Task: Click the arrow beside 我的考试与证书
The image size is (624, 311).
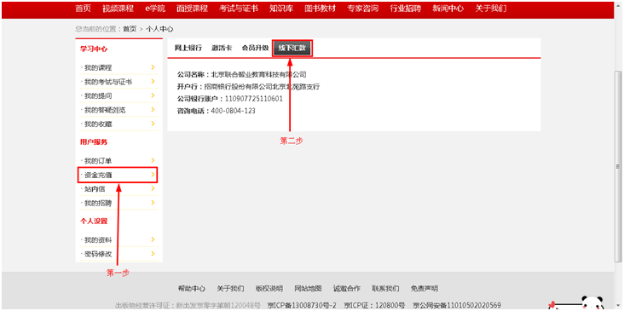Action: coord(153,82)
